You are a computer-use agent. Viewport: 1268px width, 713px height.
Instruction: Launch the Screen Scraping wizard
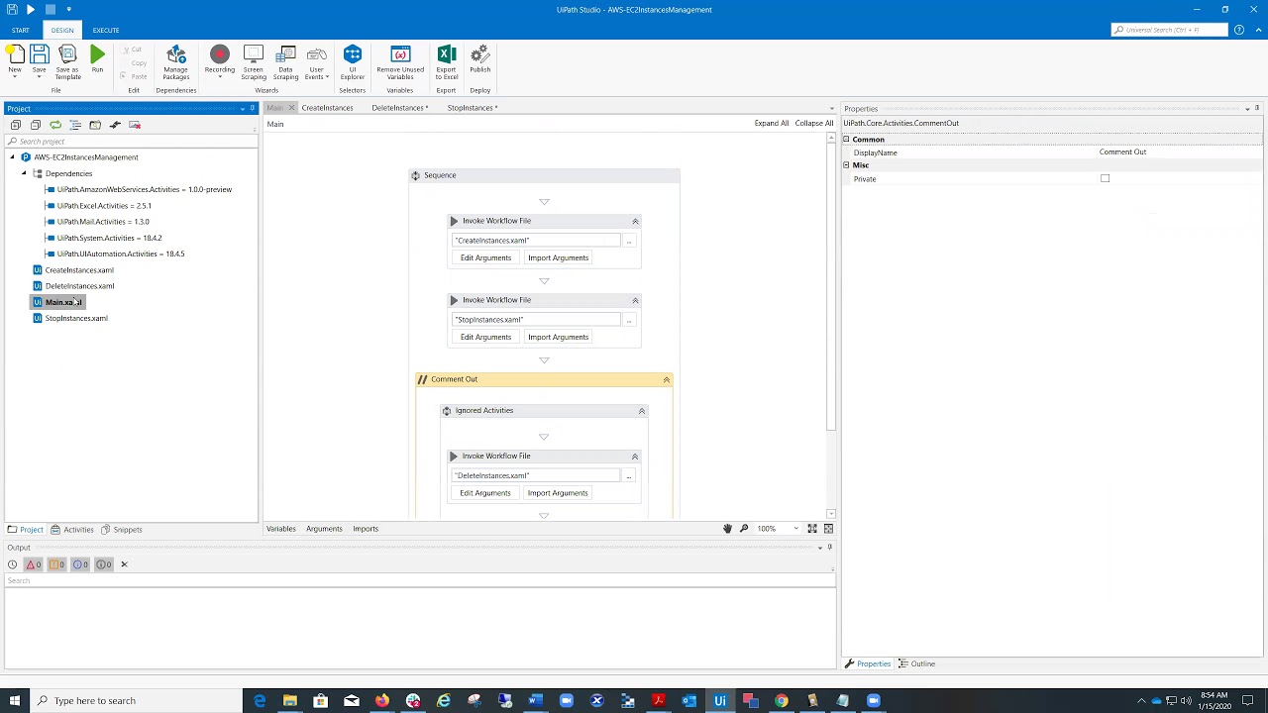click(253, 61)
